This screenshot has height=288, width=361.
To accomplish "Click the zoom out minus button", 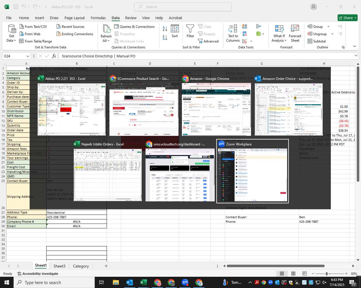I will pyautogui.click(x=313, y=274).
